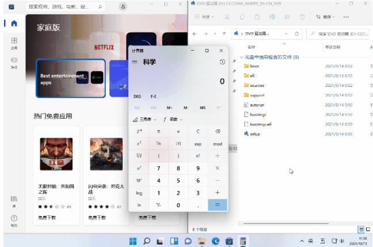Image resolution: width=373 pixels, height=247 pixels.
Task: Click the equals key in calculator
Action: 218,205
